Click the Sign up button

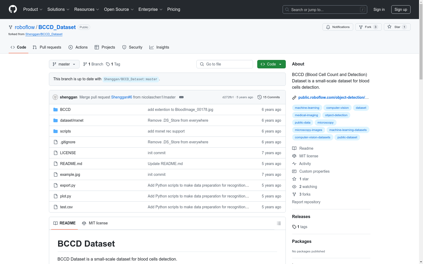401,10
